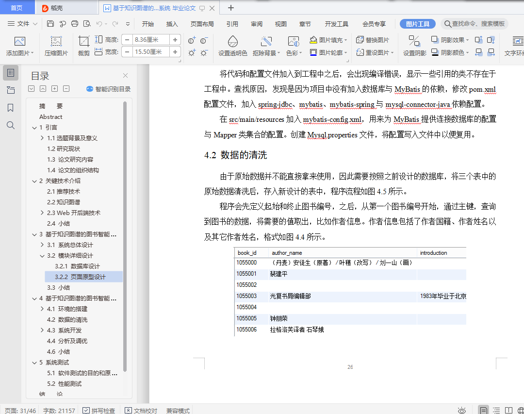Switch to 引用 ribbon tab
Screen dimensions: 524x414
(x=232, y=24)
